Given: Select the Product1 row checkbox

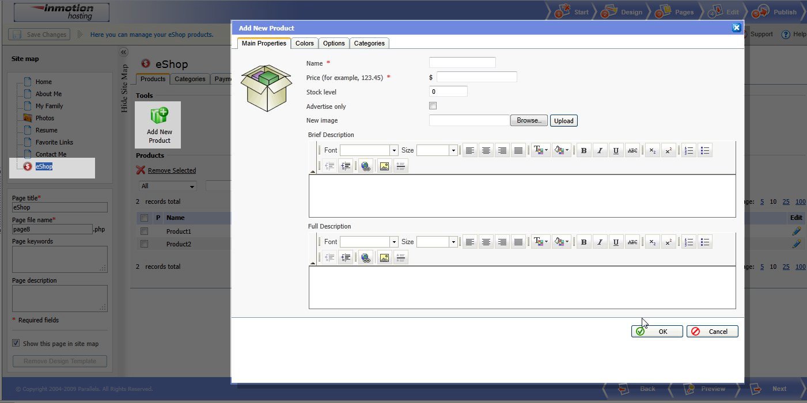Looking at the screenshot, I should pyautogui.click(x=144, y=231).
